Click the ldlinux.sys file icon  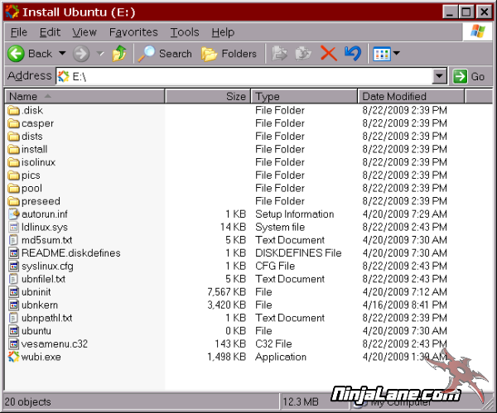(x=13, y=227)
